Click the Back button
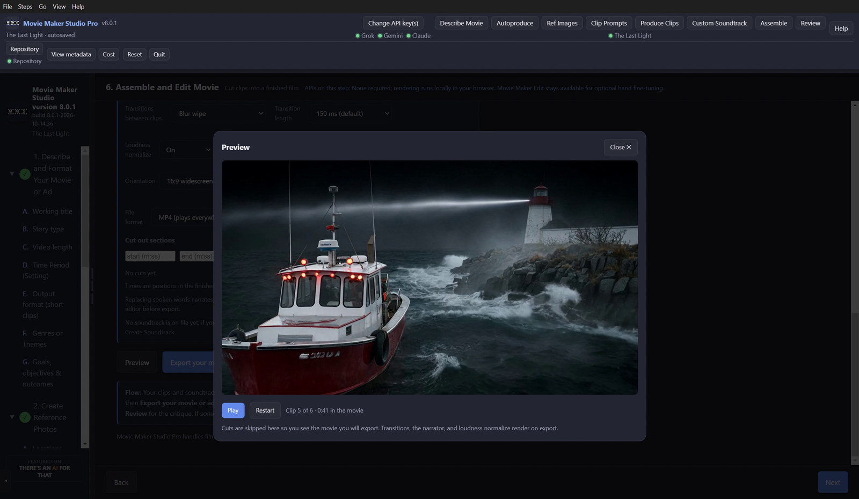 click(121, 482)
